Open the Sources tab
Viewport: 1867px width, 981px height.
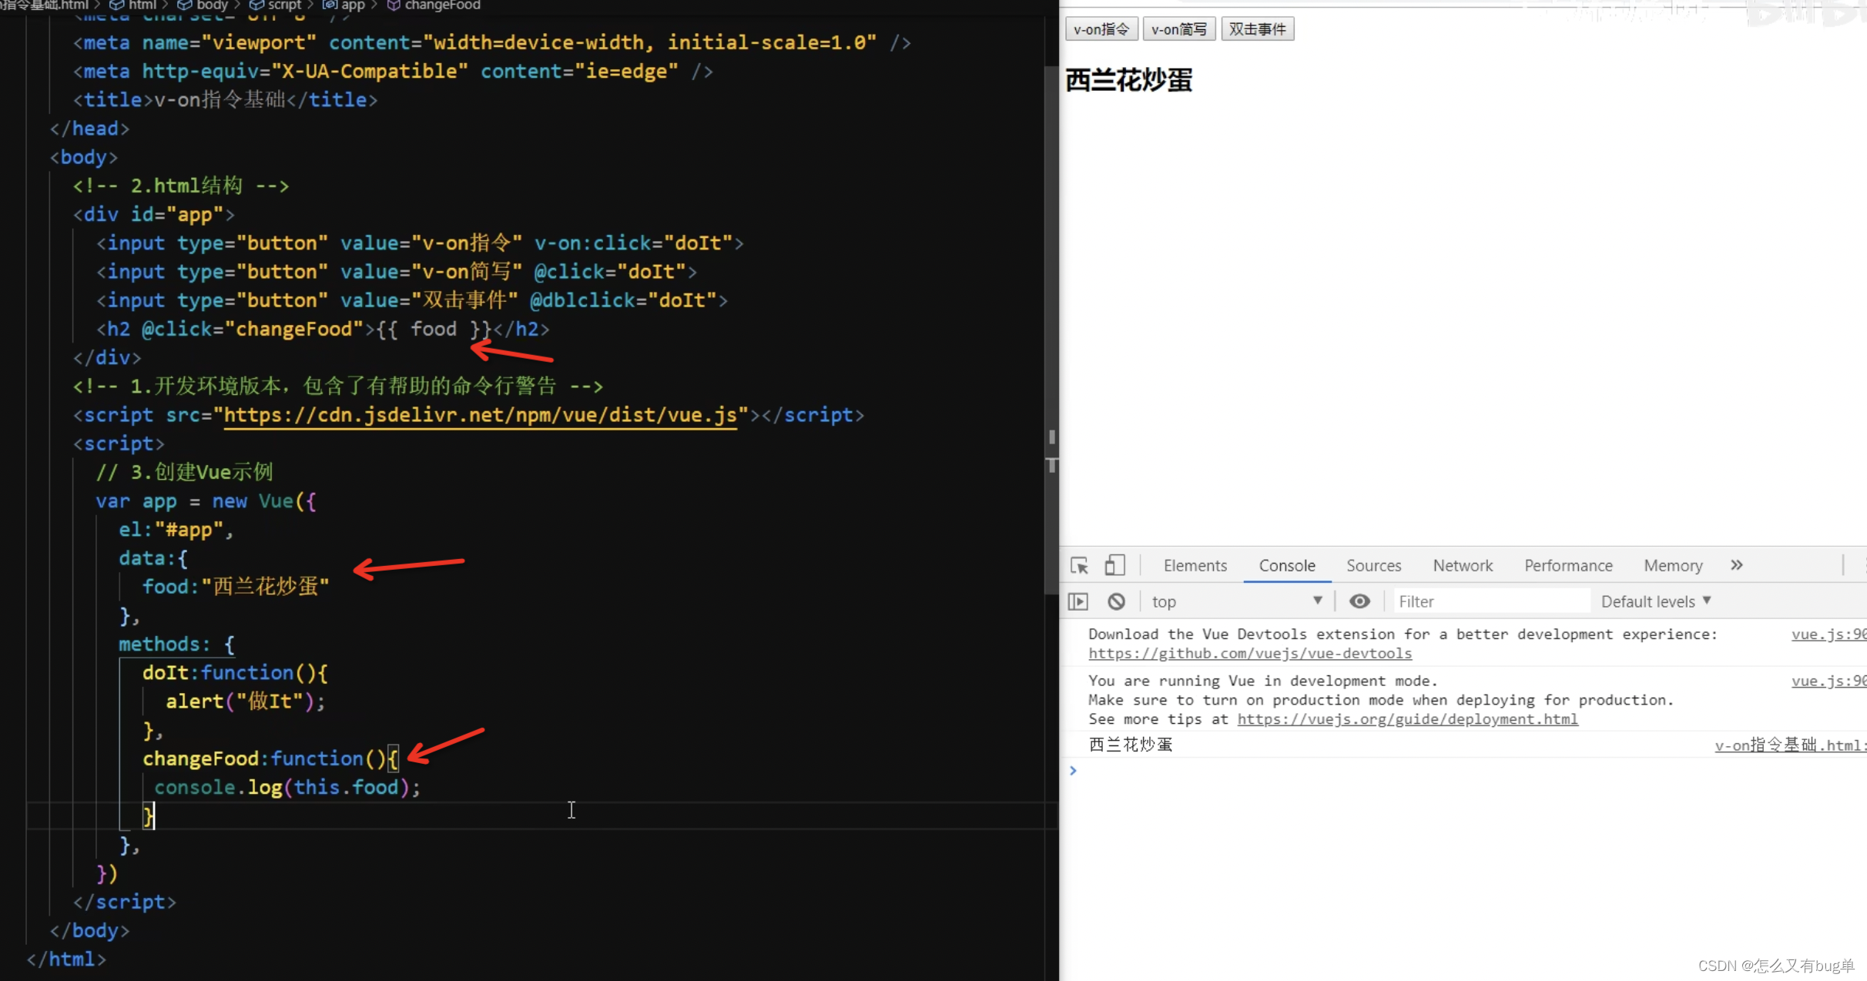coord(1373,566)
